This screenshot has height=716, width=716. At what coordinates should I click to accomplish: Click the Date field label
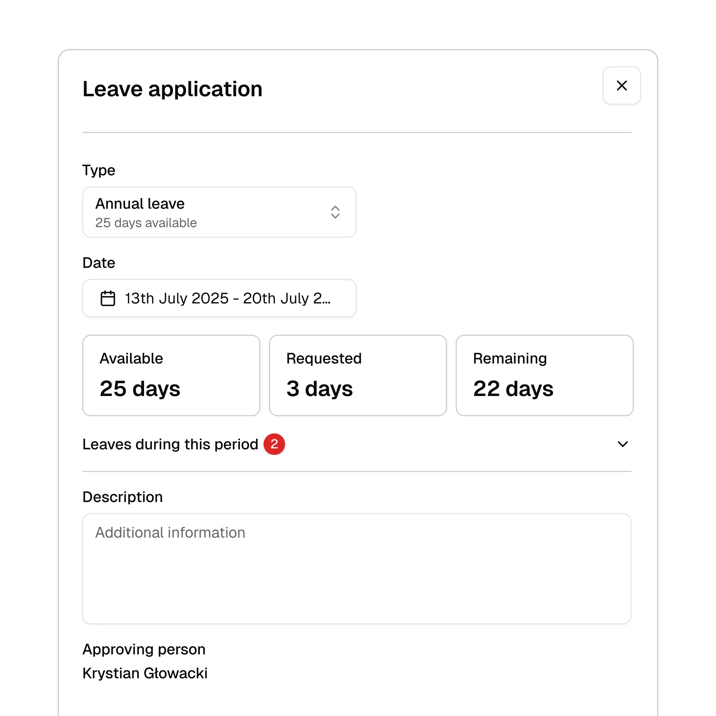(99, 262)
